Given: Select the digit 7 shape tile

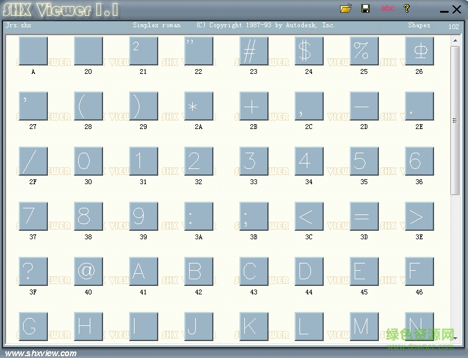Looking at the screenshot, I should point(33,216).
